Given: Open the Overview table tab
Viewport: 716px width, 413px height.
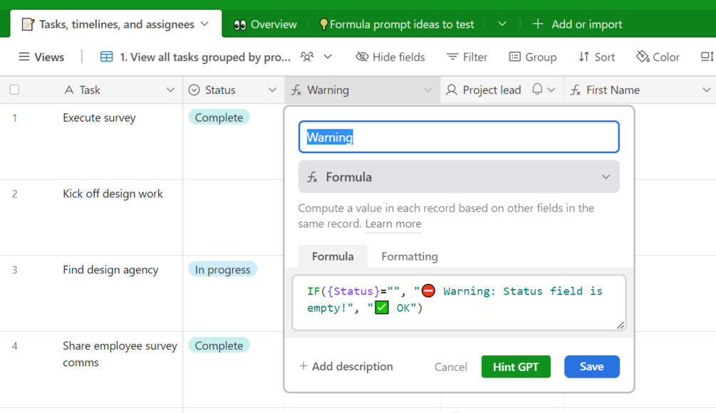Looking at the screenshot, I should click(x=265, y=24).
